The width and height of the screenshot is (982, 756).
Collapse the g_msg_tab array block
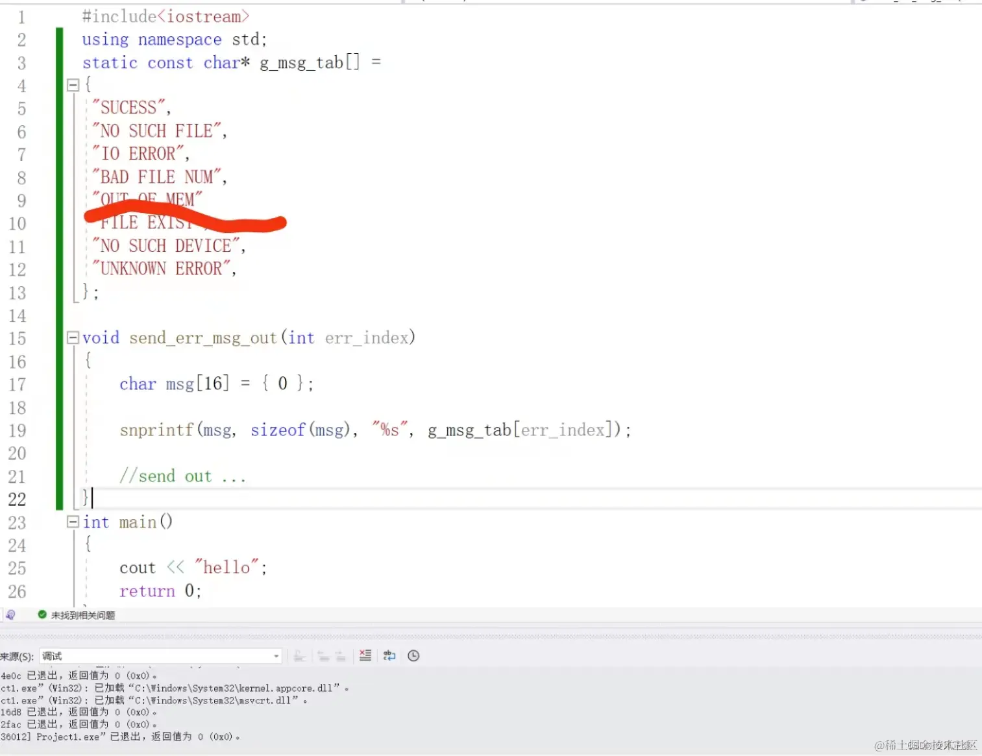73,84
